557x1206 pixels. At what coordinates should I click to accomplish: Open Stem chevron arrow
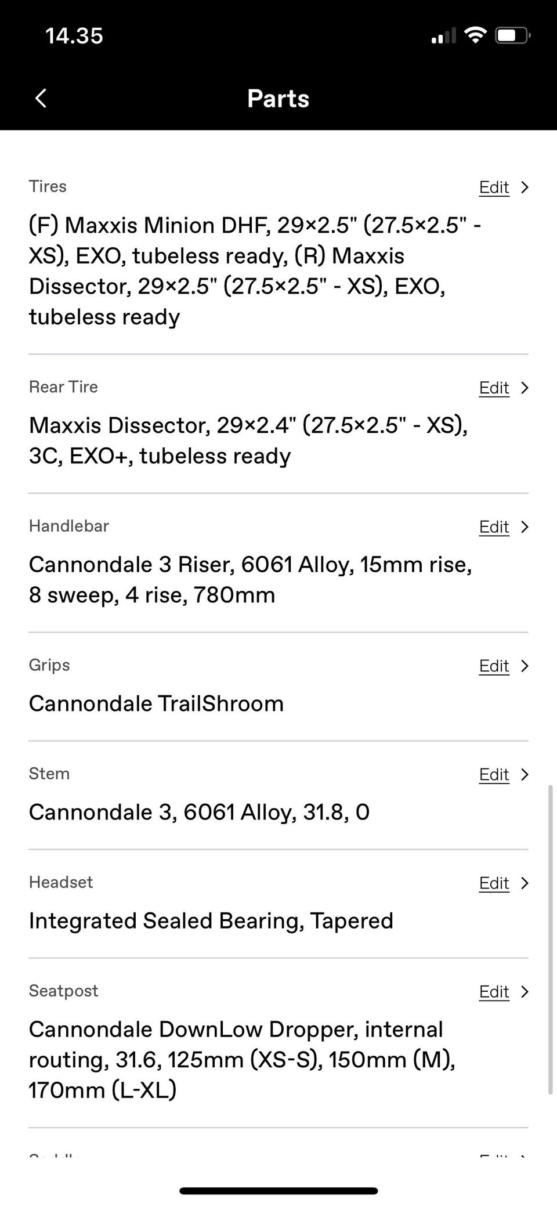pos(525,774)
